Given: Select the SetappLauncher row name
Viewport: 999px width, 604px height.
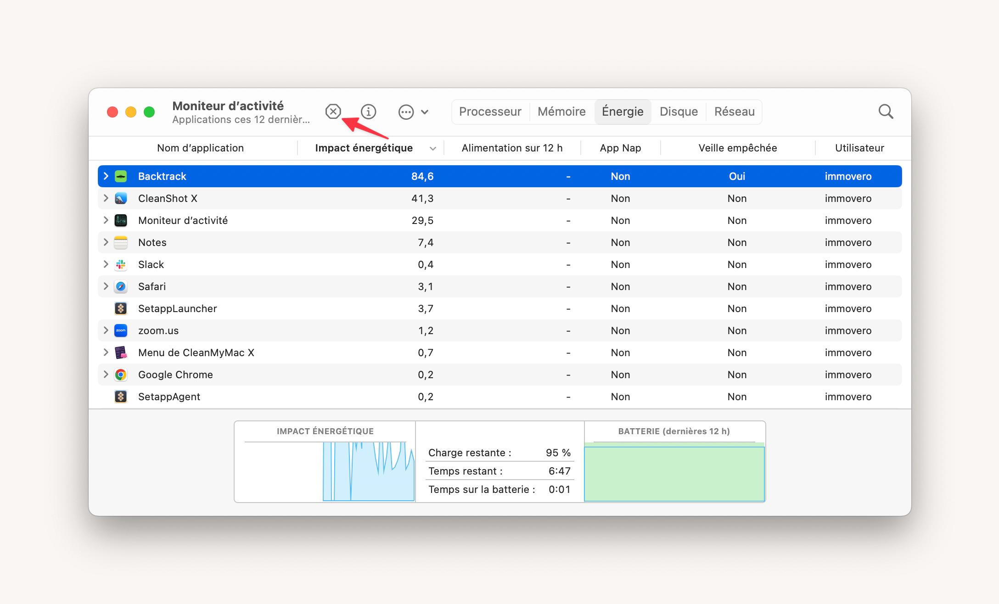Looking at the screenshot, I should (178, 308).
